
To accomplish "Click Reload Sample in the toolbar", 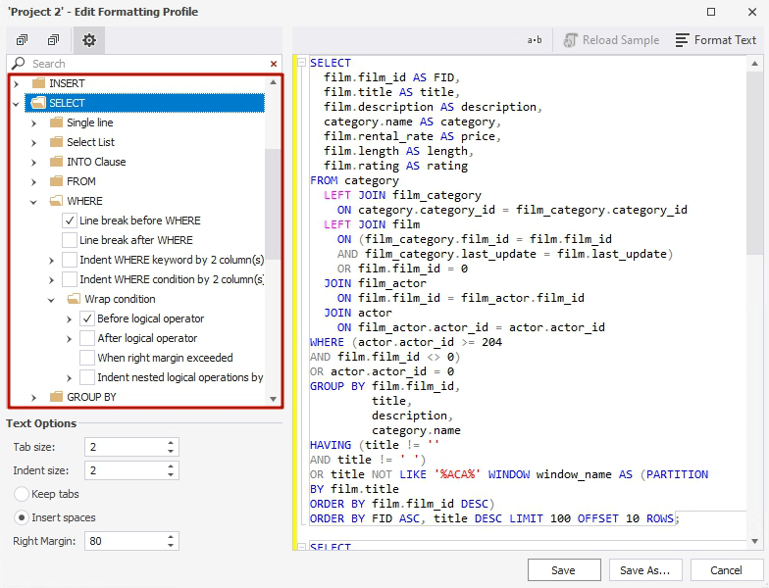I will [x=611, y=40].
